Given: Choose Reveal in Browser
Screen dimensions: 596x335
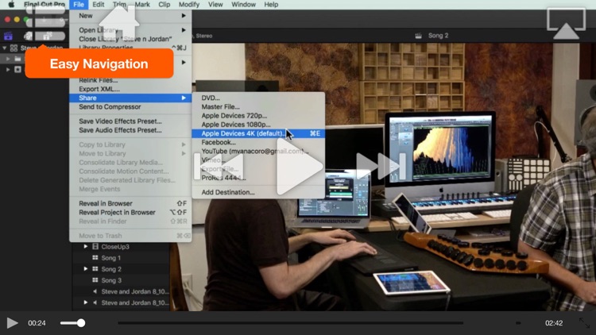Looking at the screenshot, I should point(106,203).
